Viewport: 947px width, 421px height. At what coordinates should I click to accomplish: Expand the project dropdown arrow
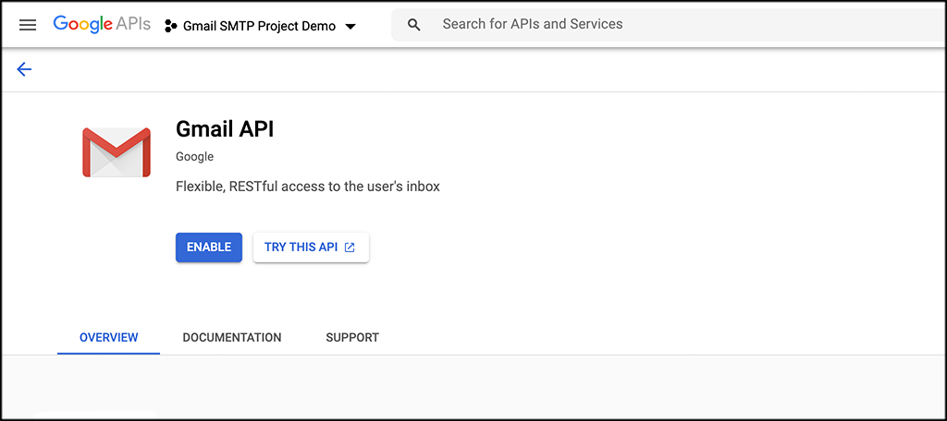pos(350,27)
